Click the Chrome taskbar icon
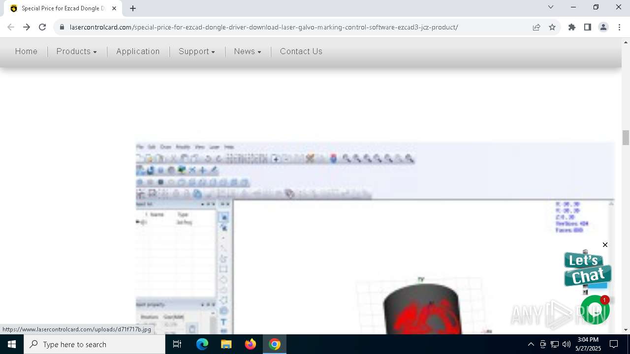This screenshot has height=354, width=630. point(275,344)
